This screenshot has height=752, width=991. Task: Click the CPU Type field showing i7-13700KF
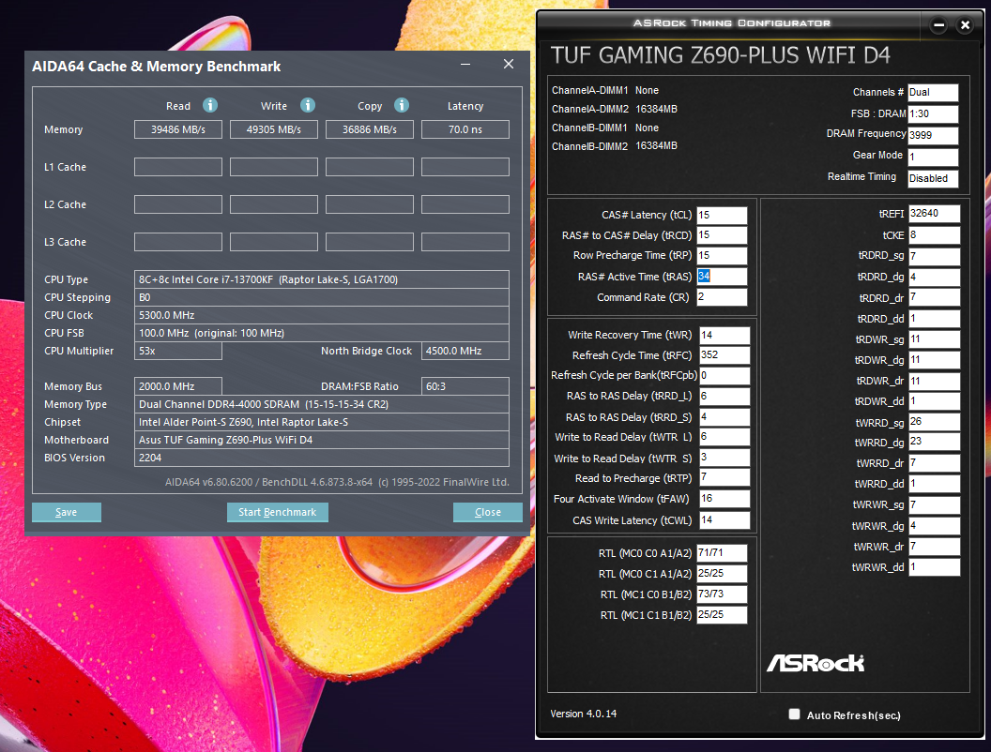[x=322, y=279]
